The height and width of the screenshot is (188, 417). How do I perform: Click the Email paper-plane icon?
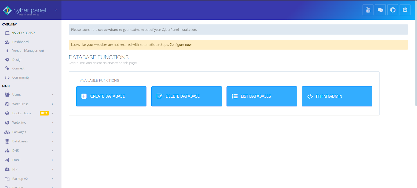[7, 160]
